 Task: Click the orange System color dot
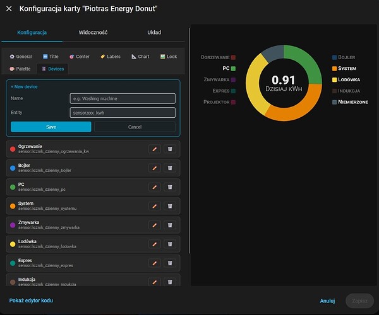(x=13, y=206)
